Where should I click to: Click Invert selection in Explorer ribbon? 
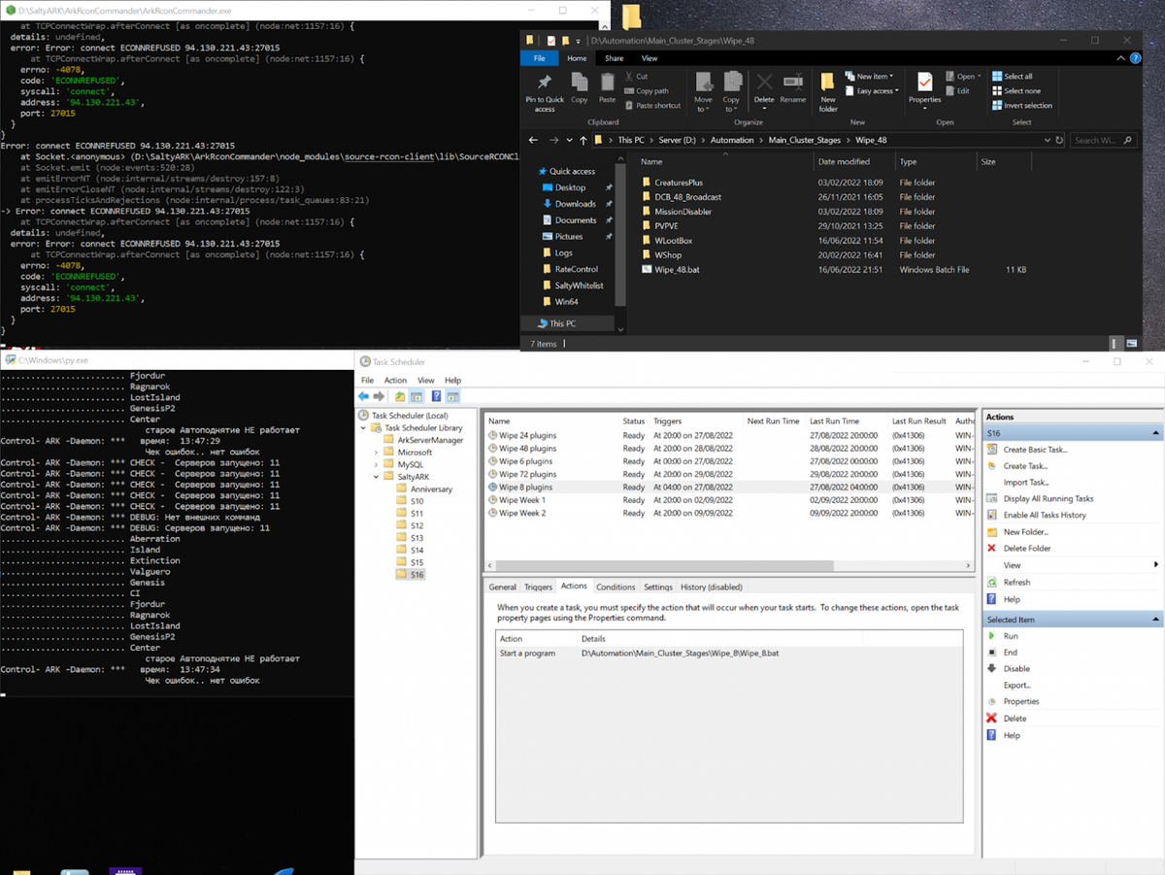[1021, 105]
